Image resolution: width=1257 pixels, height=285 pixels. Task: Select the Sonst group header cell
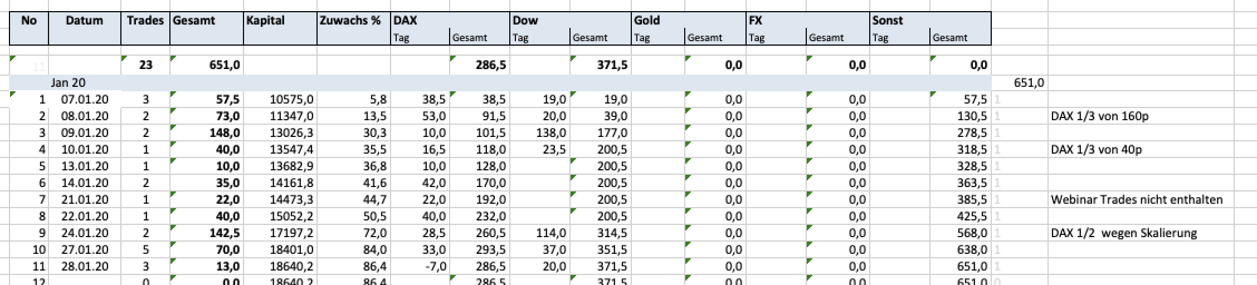pos(931,21)
